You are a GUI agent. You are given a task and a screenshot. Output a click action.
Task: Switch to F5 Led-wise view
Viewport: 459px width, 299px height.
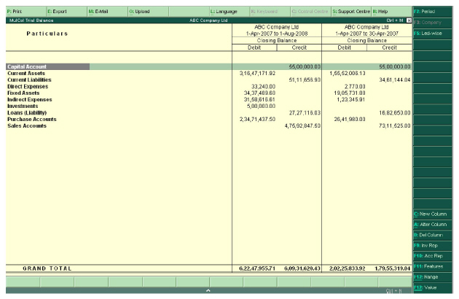coord(432,33)
